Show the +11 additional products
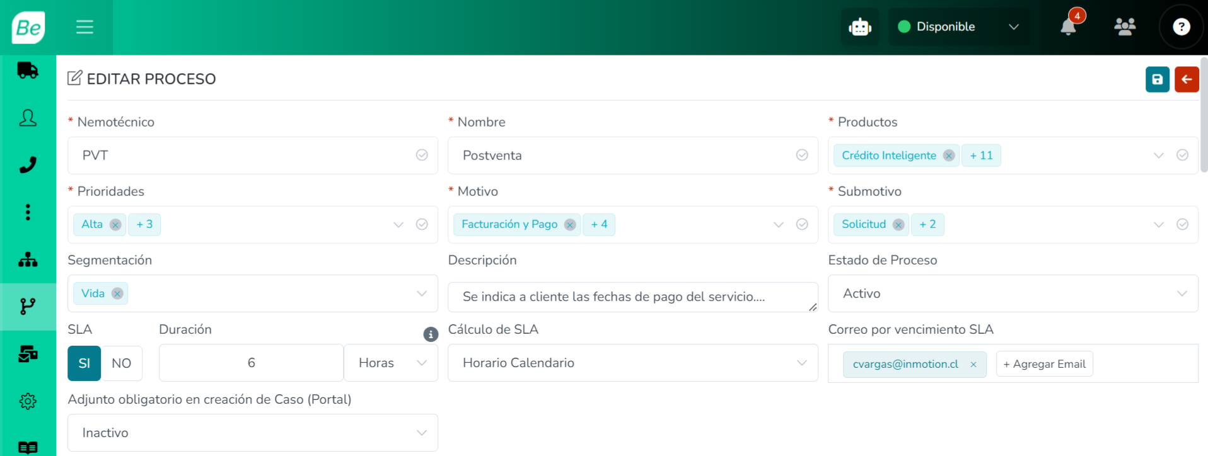 click(x=981, y=156)
